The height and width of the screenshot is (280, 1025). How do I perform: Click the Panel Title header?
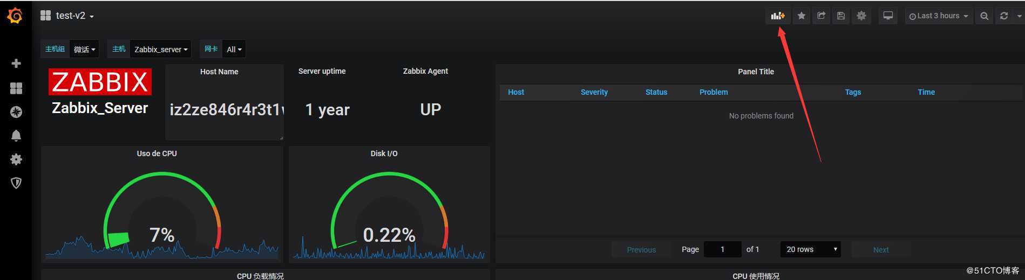tap(756, 72)
